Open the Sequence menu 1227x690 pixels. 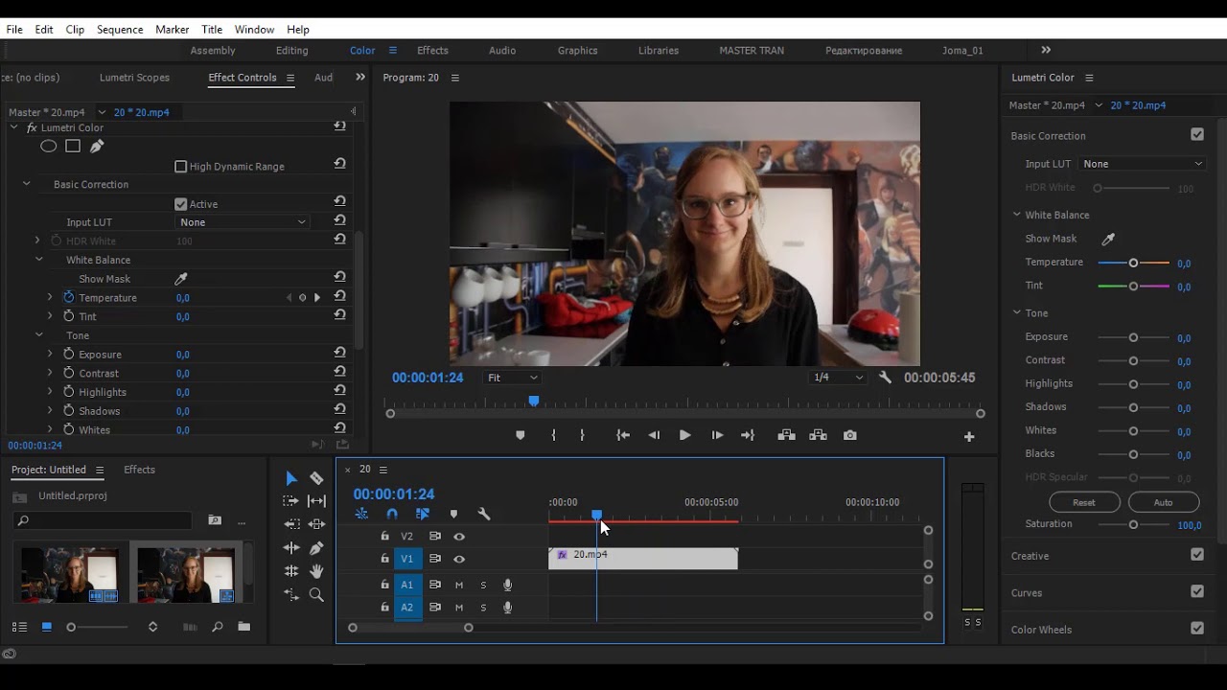120,30
